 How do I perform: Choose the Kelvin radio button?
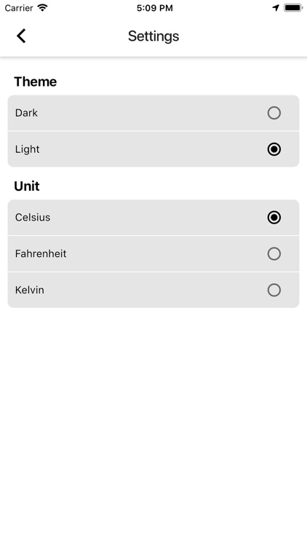point(274,290)
